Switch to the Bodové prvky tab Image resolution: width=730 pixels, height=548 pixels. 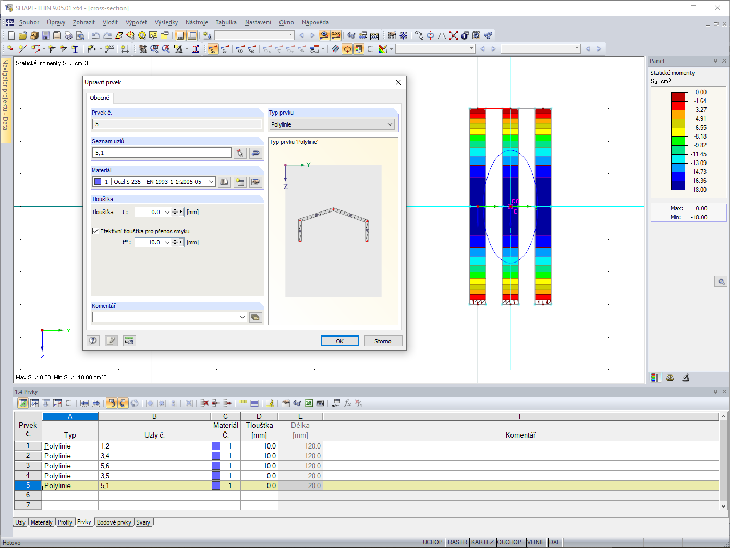click(x=114, y=522)
